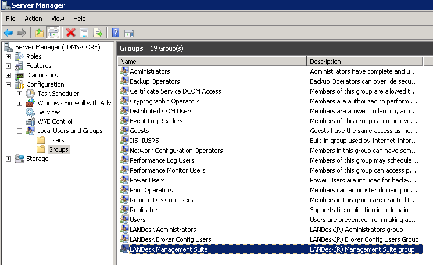Expand the Roles tree node
This screenshot has width=433, height=265.
8,56
